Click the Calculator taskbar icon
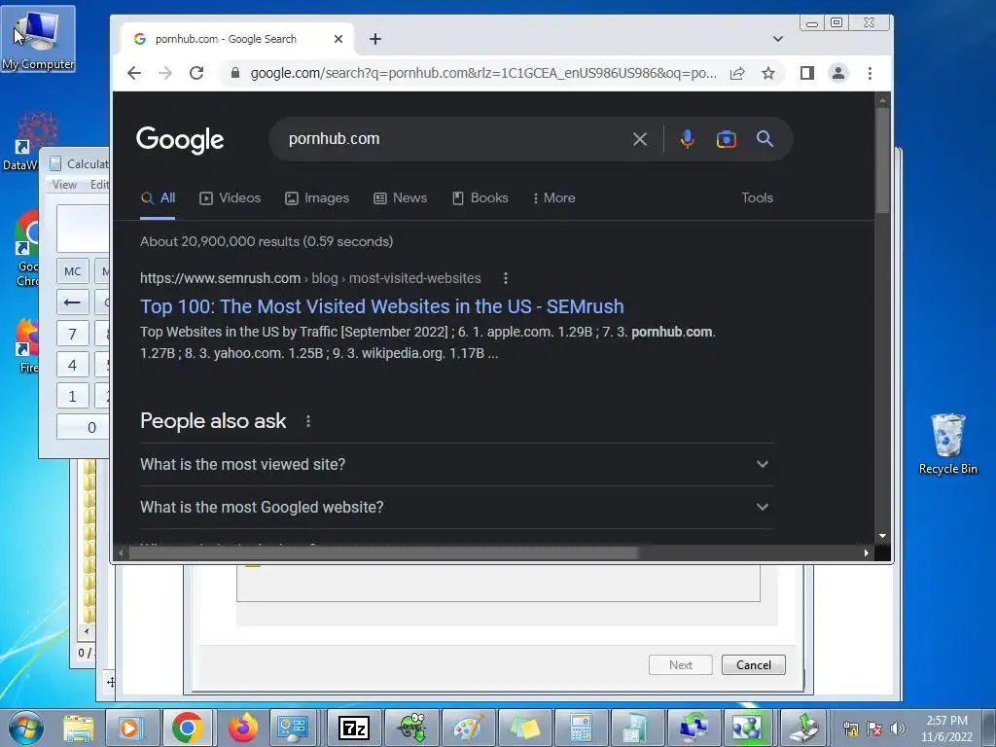Screen dimensions: 996x747 pyautogui.click(x=581, y=728)
